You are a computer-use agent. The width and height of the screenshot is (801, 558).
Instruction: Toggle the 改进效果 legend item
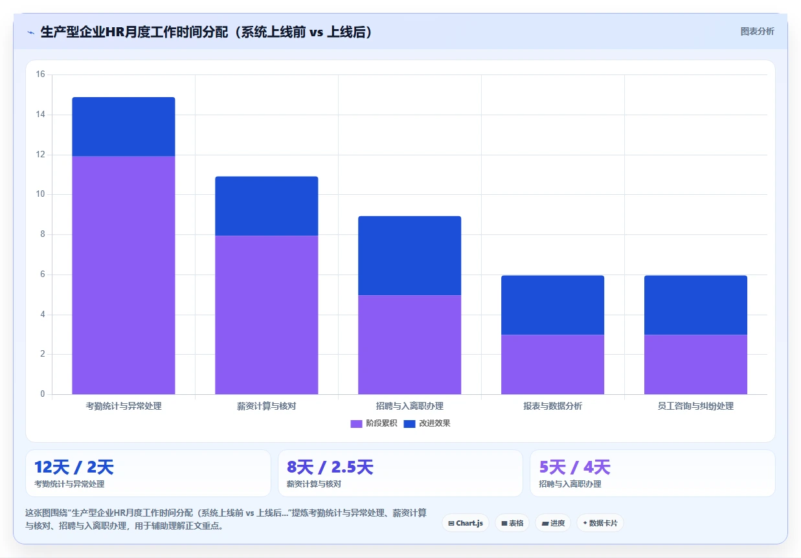point(427,423)
